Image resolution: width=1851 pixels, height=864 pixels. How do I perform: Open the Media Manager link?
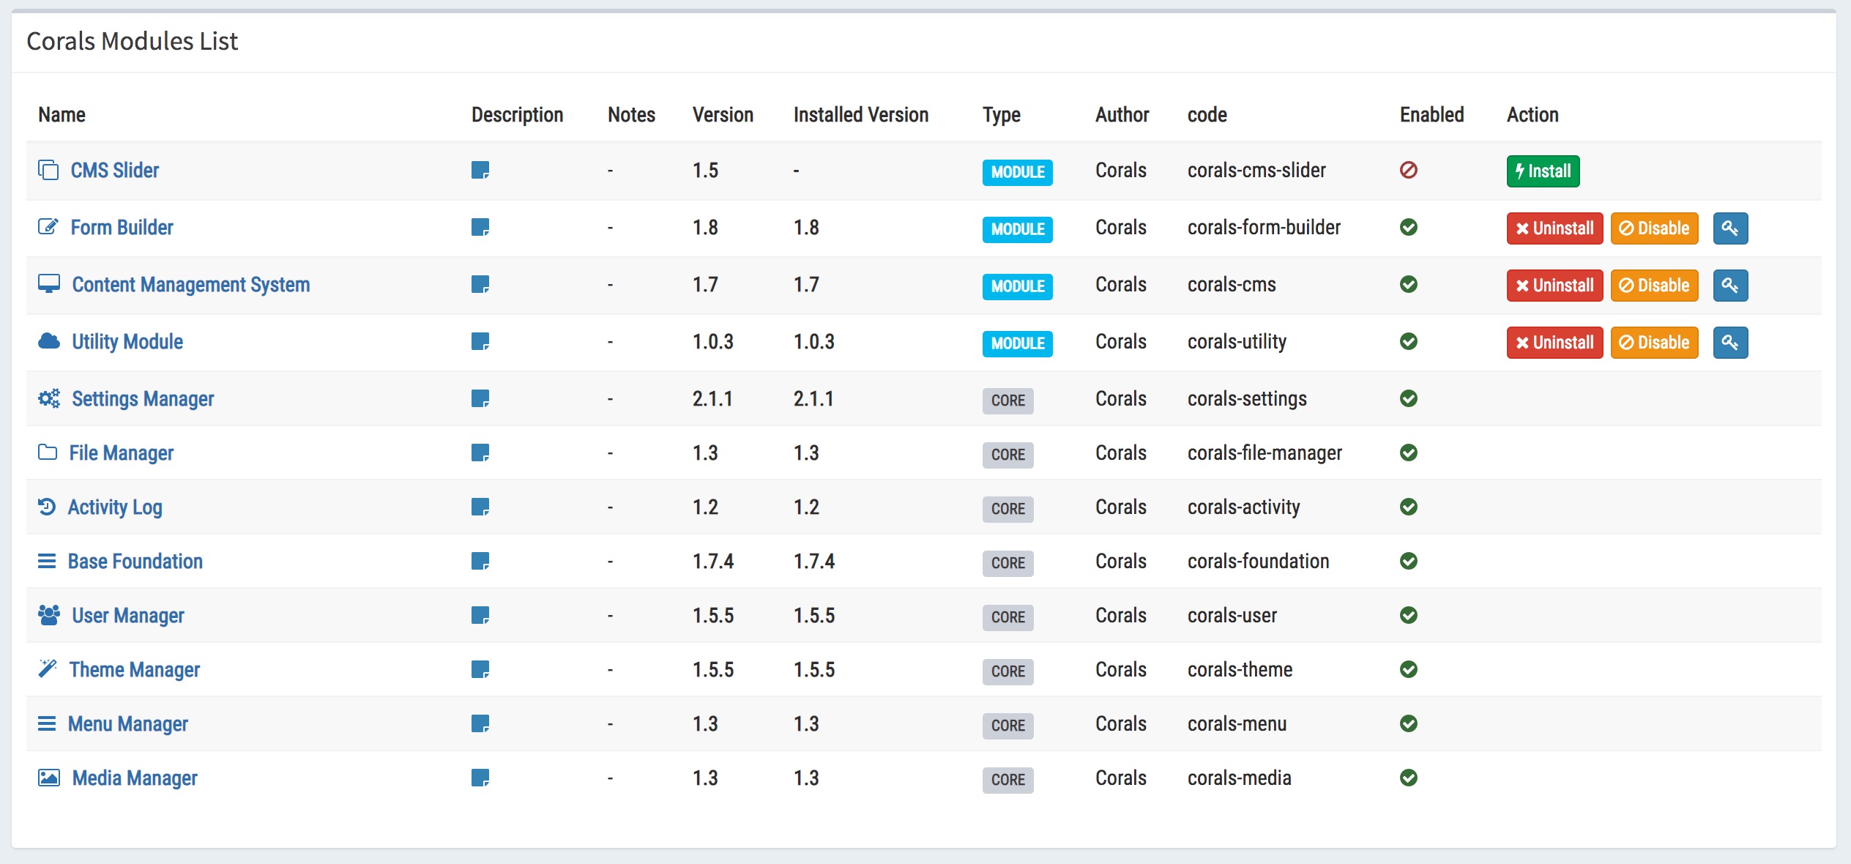coord(135,778)
